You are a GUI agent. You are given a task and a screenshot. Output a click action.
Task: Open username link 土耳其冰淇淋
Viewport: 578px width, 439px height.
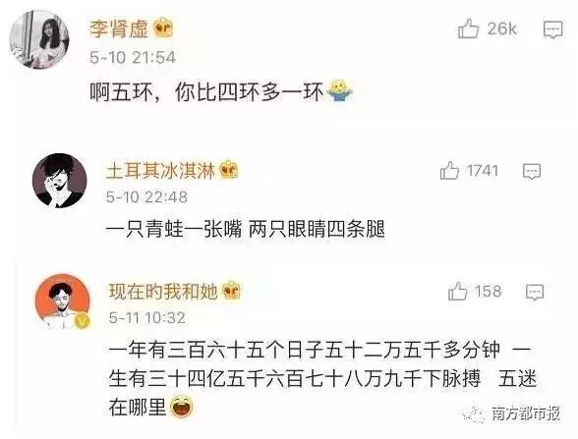click(x=161, y=171)
